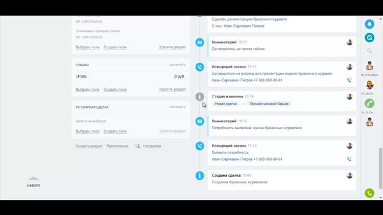Click 'изменить' in the ТОВАРЫ section
This screenshot has width=383, height=215.
click(x=177, y=65)
